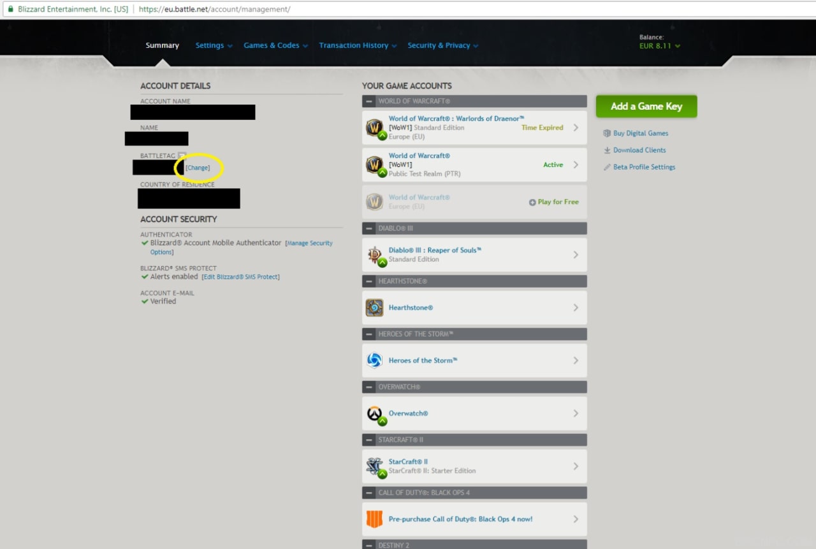816x549 pixels.
Task: Open the EUR balance dropdown
Action: 660,46
